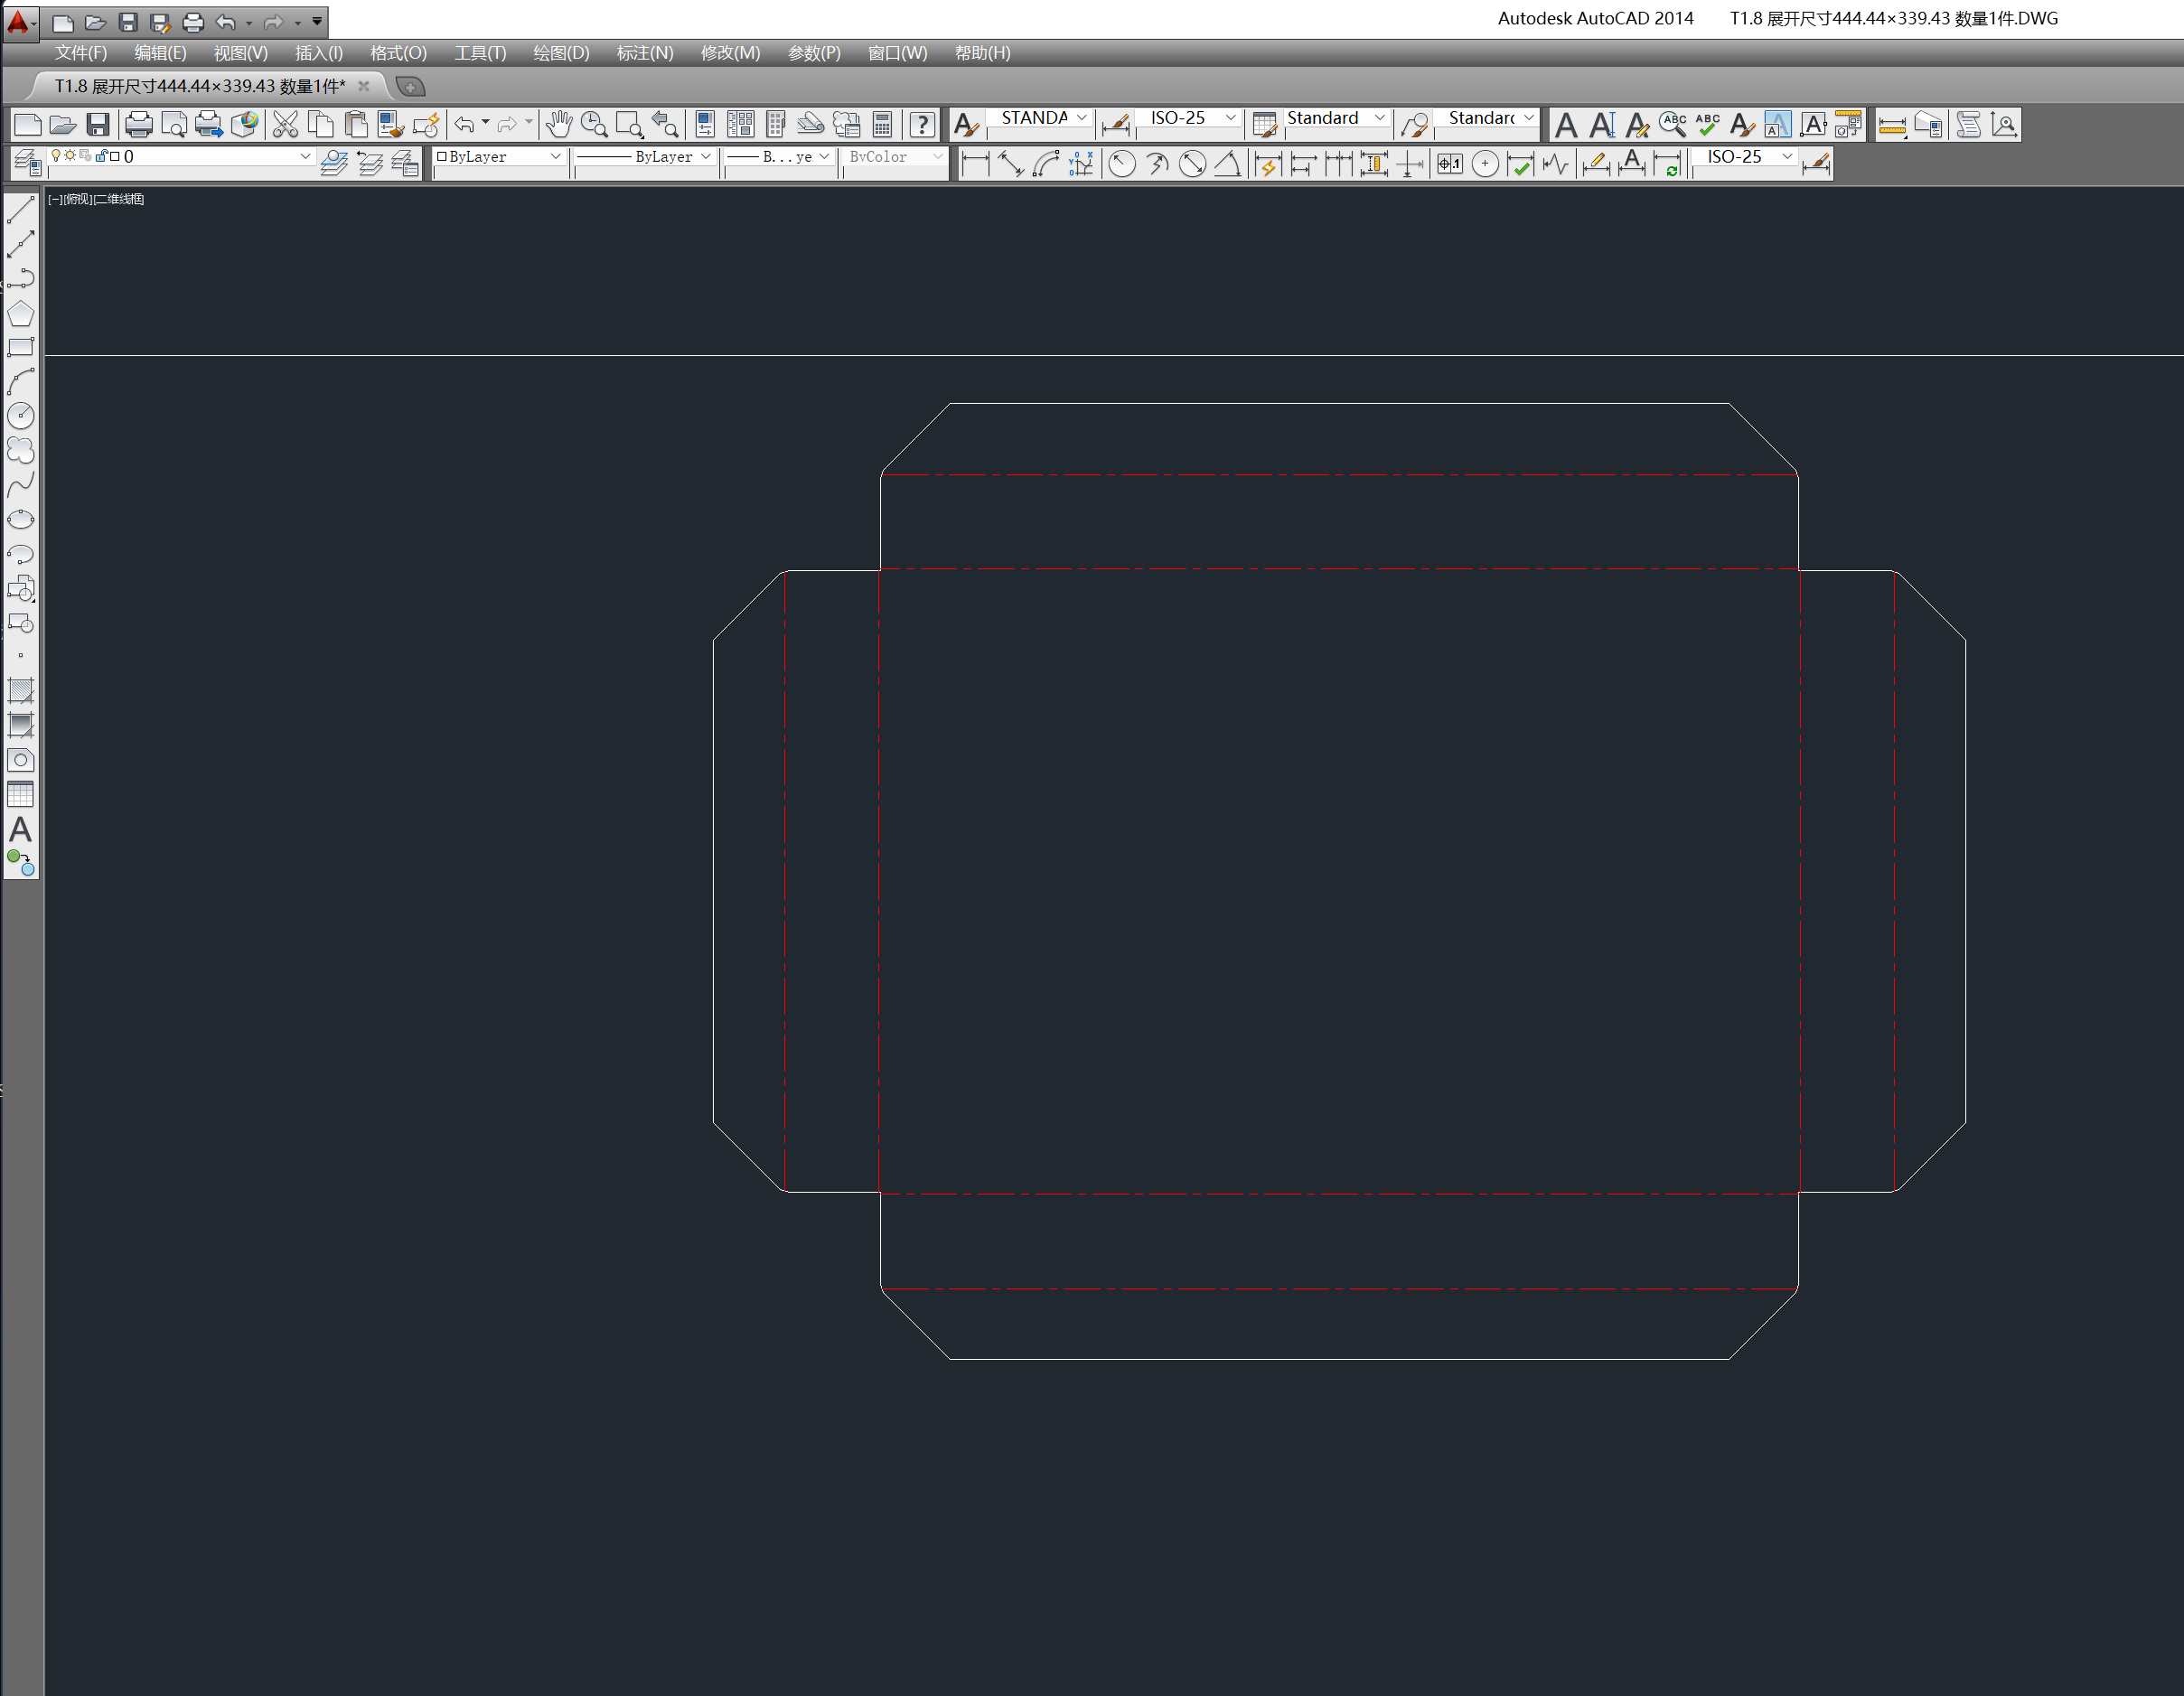Screen dimensions: 2184x1696
Task: Click the Match Properties paintbrush icon
Action: coord(391,124)
